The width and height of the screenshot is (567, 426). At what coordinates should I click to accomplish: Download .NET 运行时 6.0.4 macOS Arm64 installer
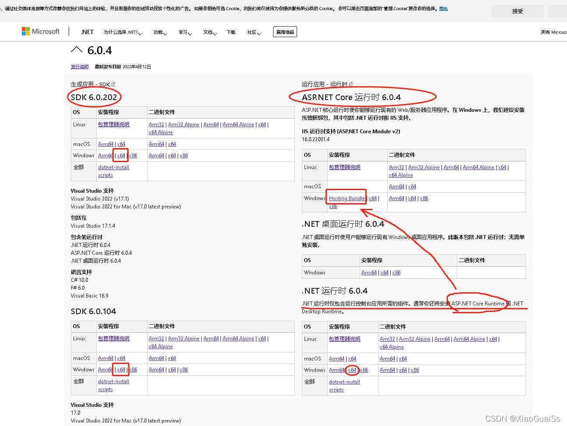click(336, 359)
